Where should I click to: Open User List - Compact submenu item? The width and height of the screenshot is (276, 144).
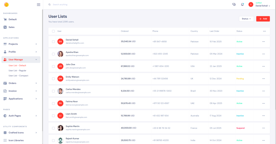tap(18, 76)
